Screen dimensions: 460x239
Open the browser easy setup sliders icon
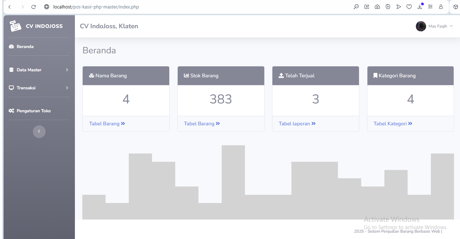(430, 7)
